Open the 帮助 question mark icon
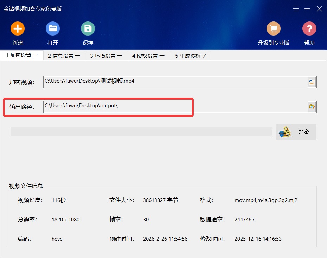This screenshot has width=327, height=258. tap(309, 29)
